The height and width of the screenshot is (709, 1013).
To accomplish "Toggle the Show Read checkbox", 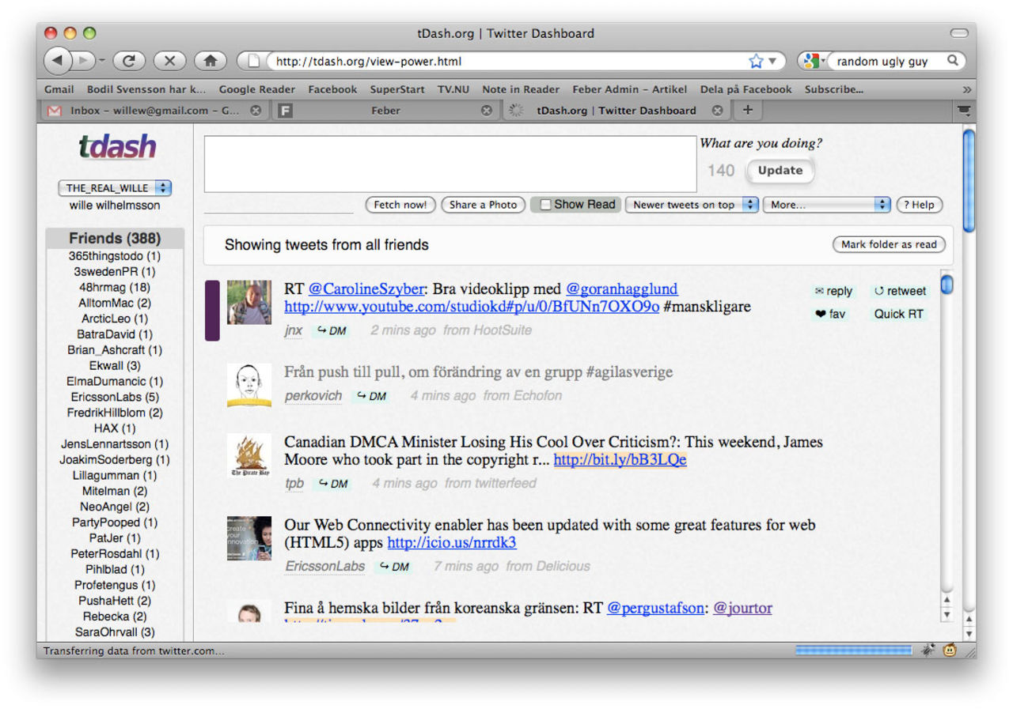I will click(545, 205).
